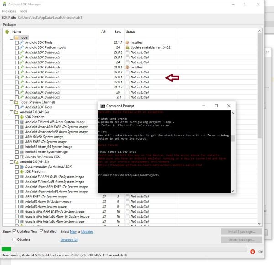Click the Android 7.0 (API 24) folder icon
Screen dimensions: 274x265
[x=16, y=112]
